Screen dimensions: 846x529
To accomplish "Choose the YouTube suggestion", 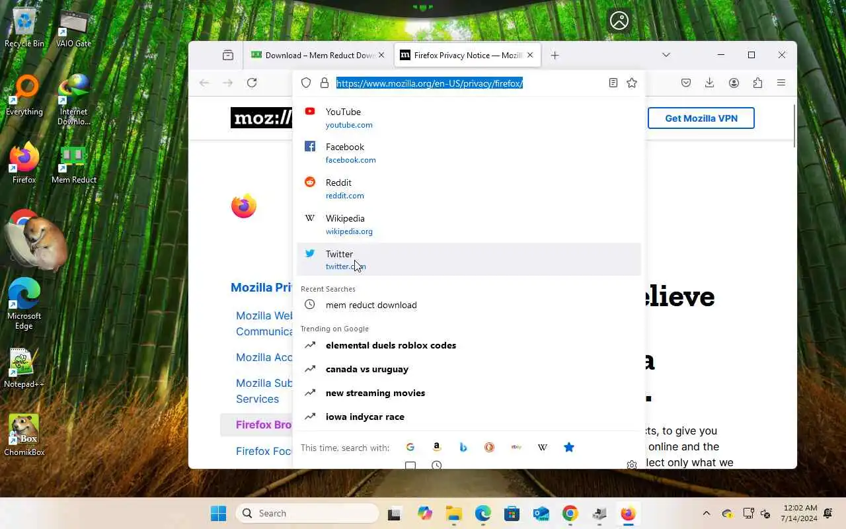I will [x=469, y=118].
